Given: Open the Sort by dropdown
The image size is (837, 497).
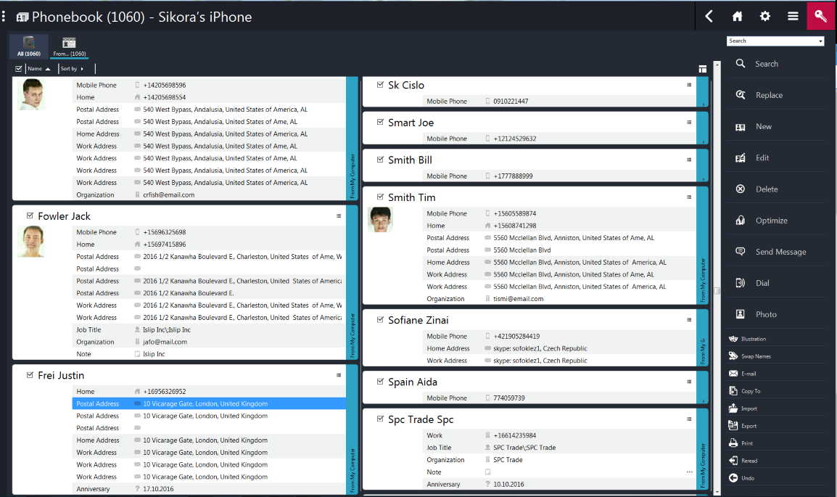Looking at the screenshot, I should 72,69.
